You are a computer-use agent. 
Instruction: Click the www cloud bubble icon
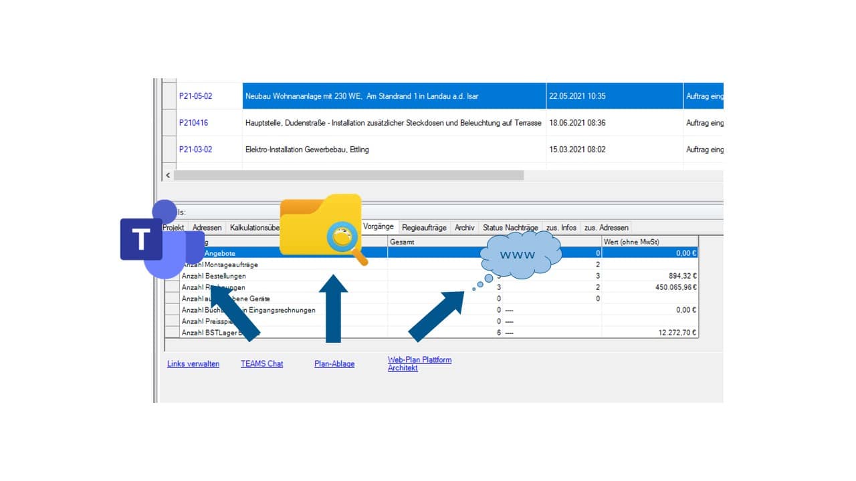click(520, 255)
